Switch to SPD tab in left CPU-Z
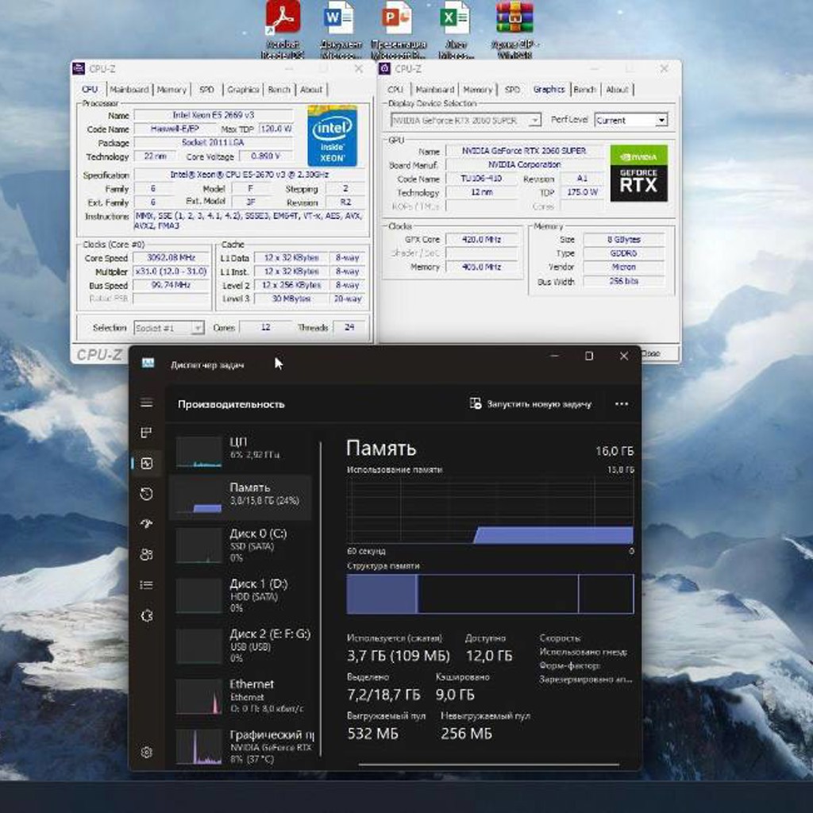The width and height of the screenshot is (813, 813). coord(206,89)
